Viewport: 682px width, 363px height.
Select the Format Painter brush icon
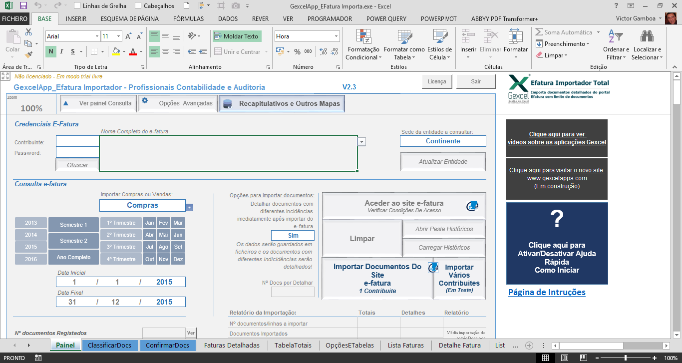(x=28, y=54)
